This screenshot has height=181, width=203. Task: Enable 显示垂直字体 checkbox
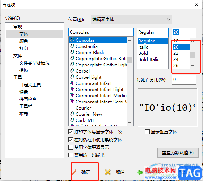point(161,132)
